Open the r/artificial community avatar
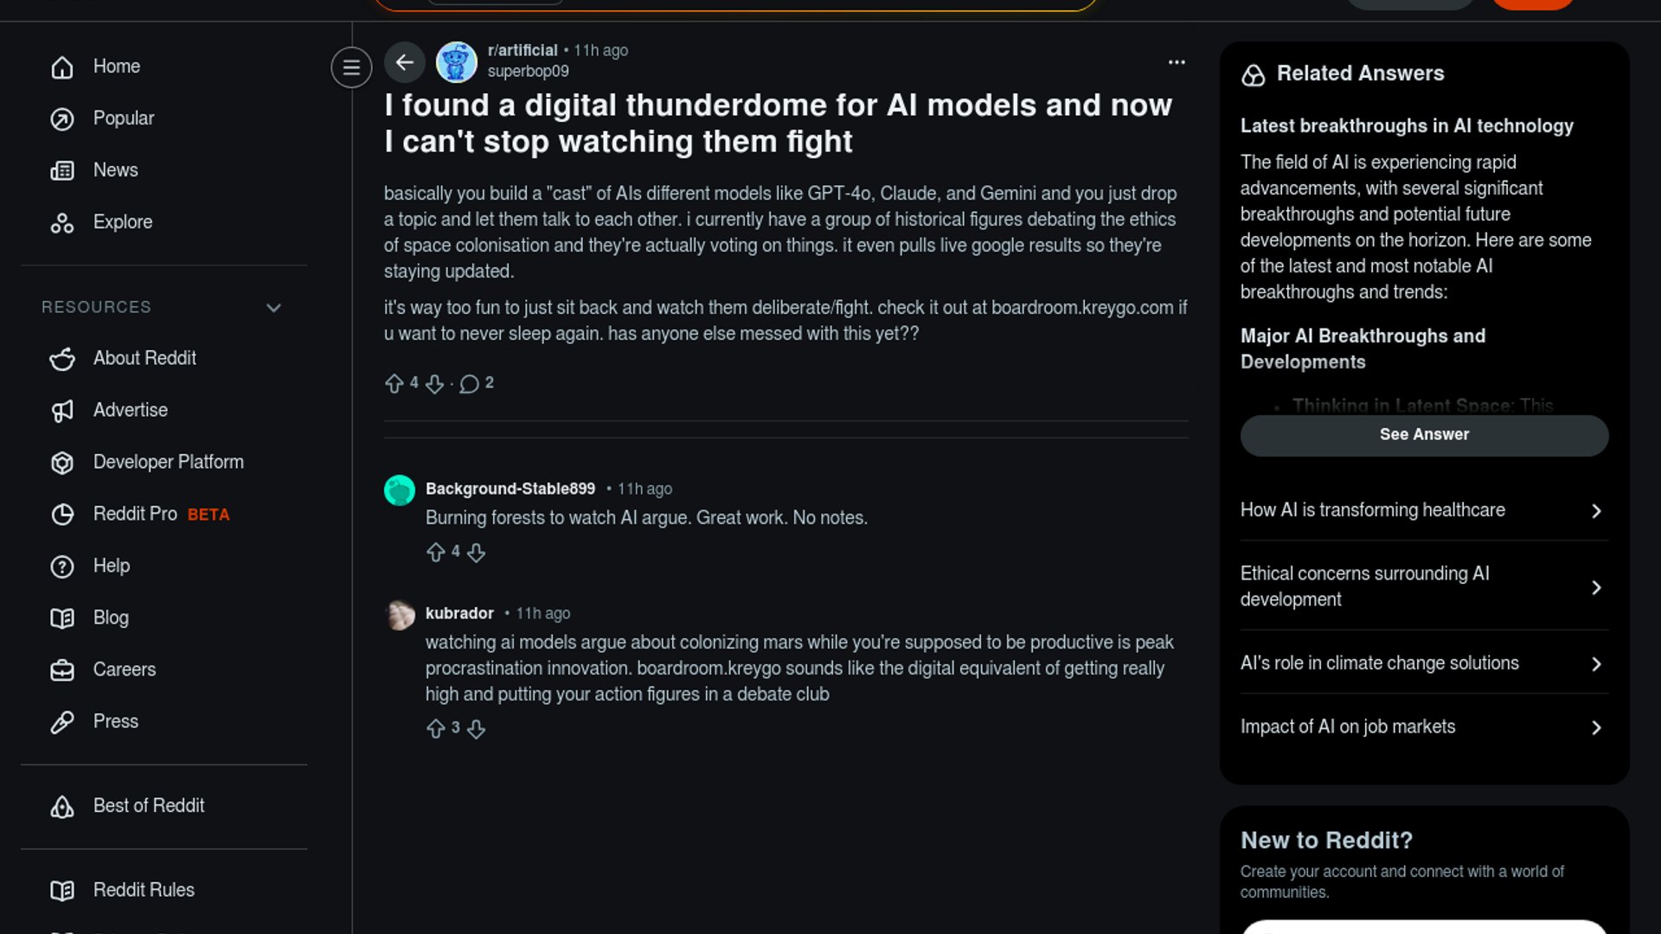Viewport: 1661px width, 934px height. (457, 62)
